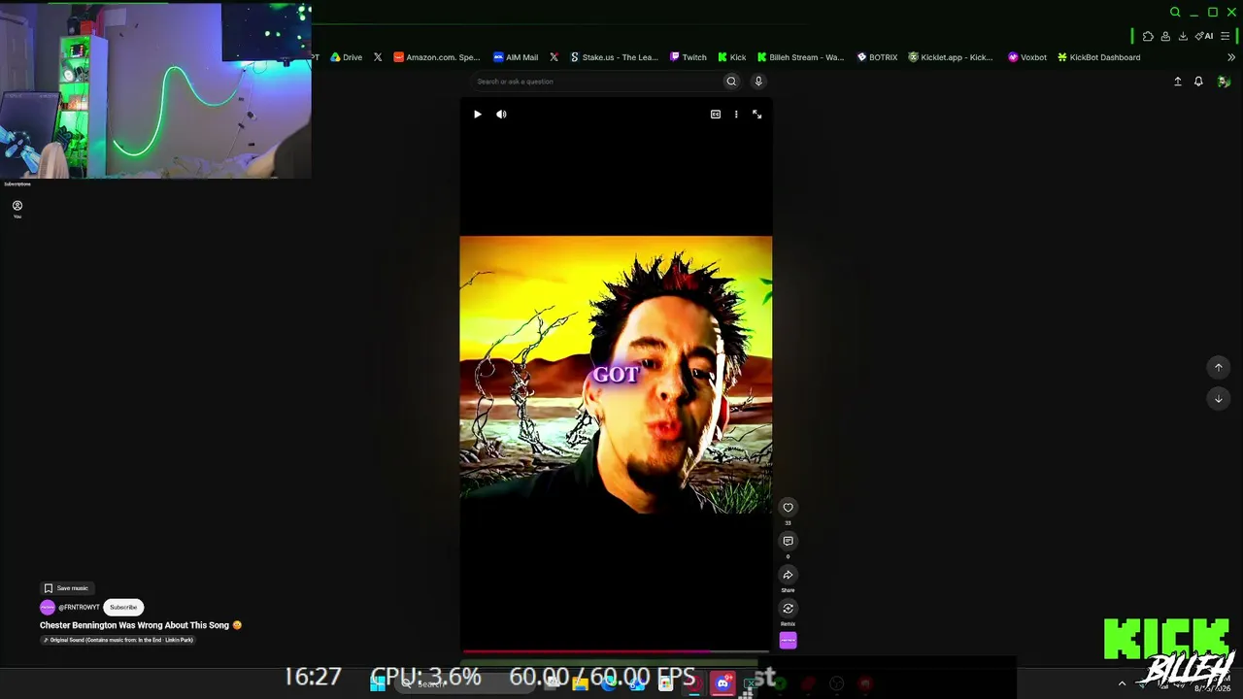The height and width of the screenshot is (699, 1243).
Task: Subscribe to @FRNTROWYT channel
Action: coord(123,608)
